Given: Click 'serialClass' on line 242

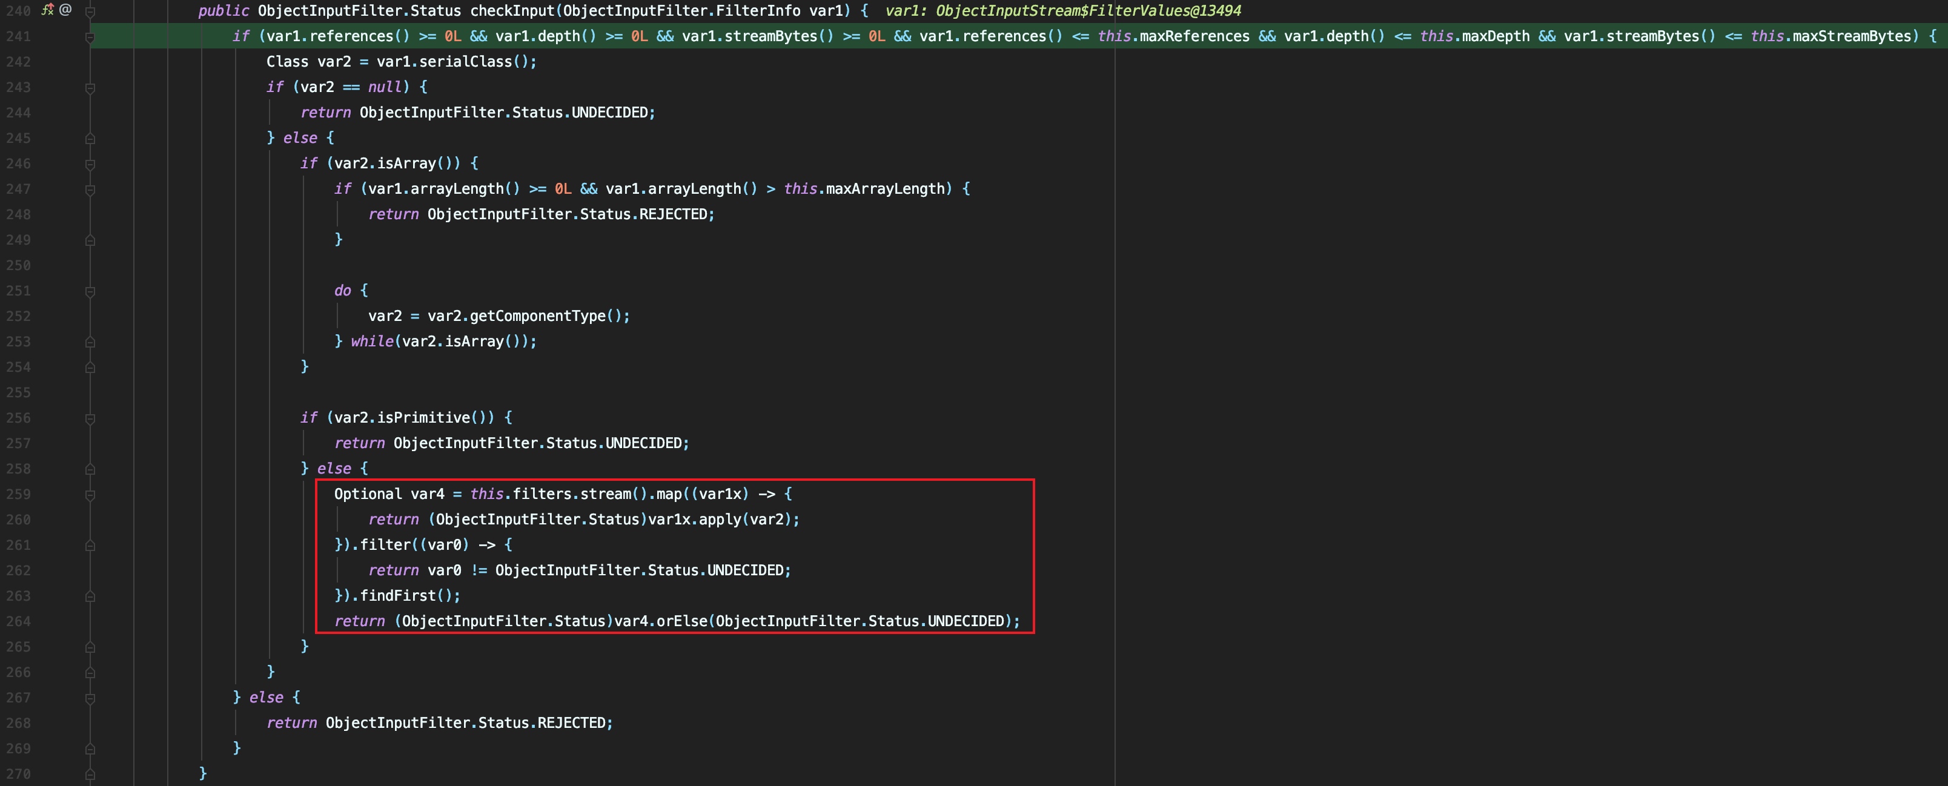Looking at the screenshot, I should tap(466, 62).
